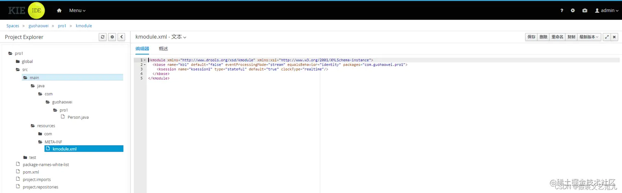
Task: Select kmodule.xml in the tree
Action: (84, 149)
